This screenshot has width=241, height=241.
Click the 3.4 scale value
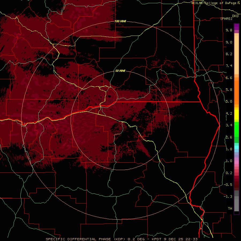tap(229, 125)
